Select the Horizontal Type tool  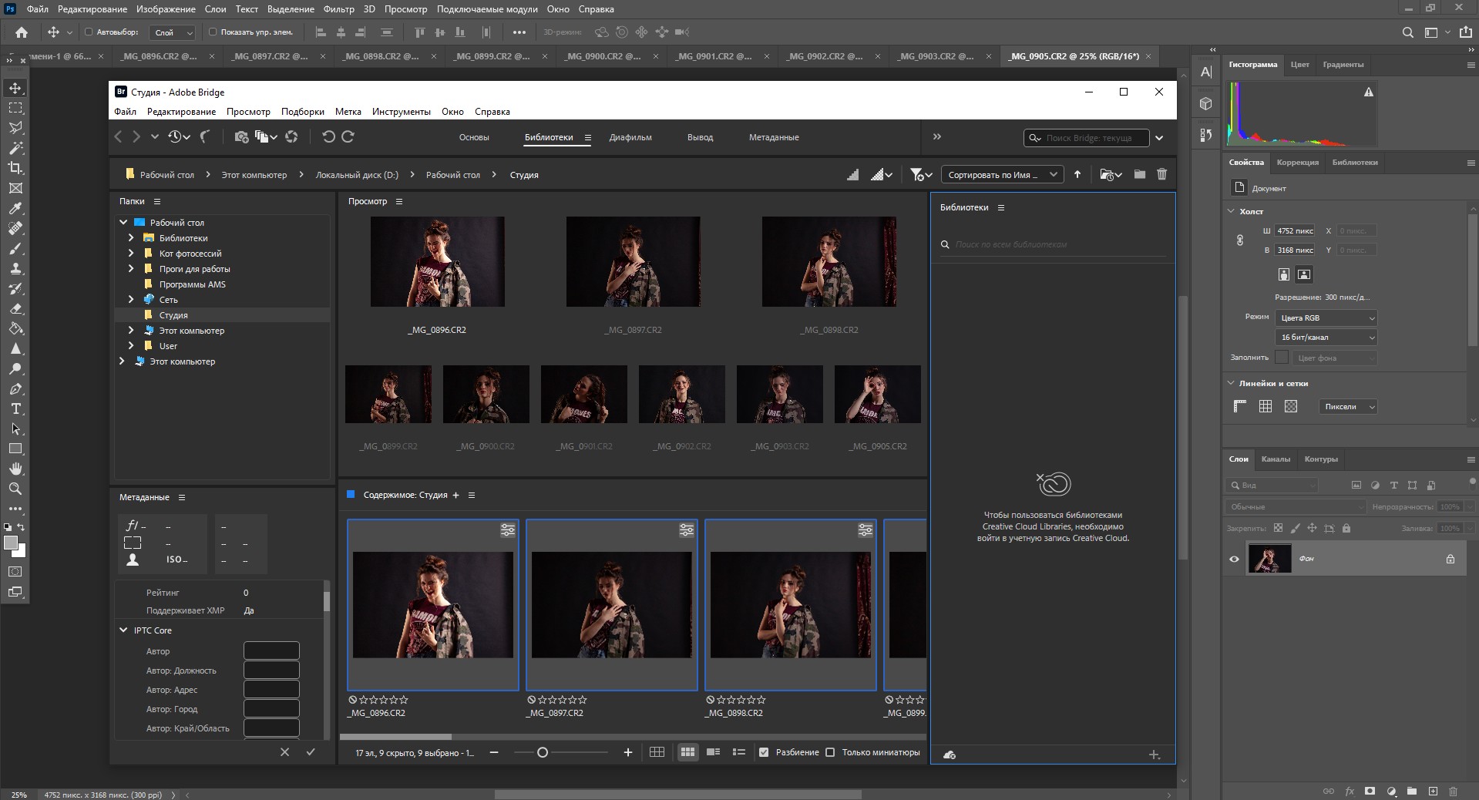[x=15, y=408]
